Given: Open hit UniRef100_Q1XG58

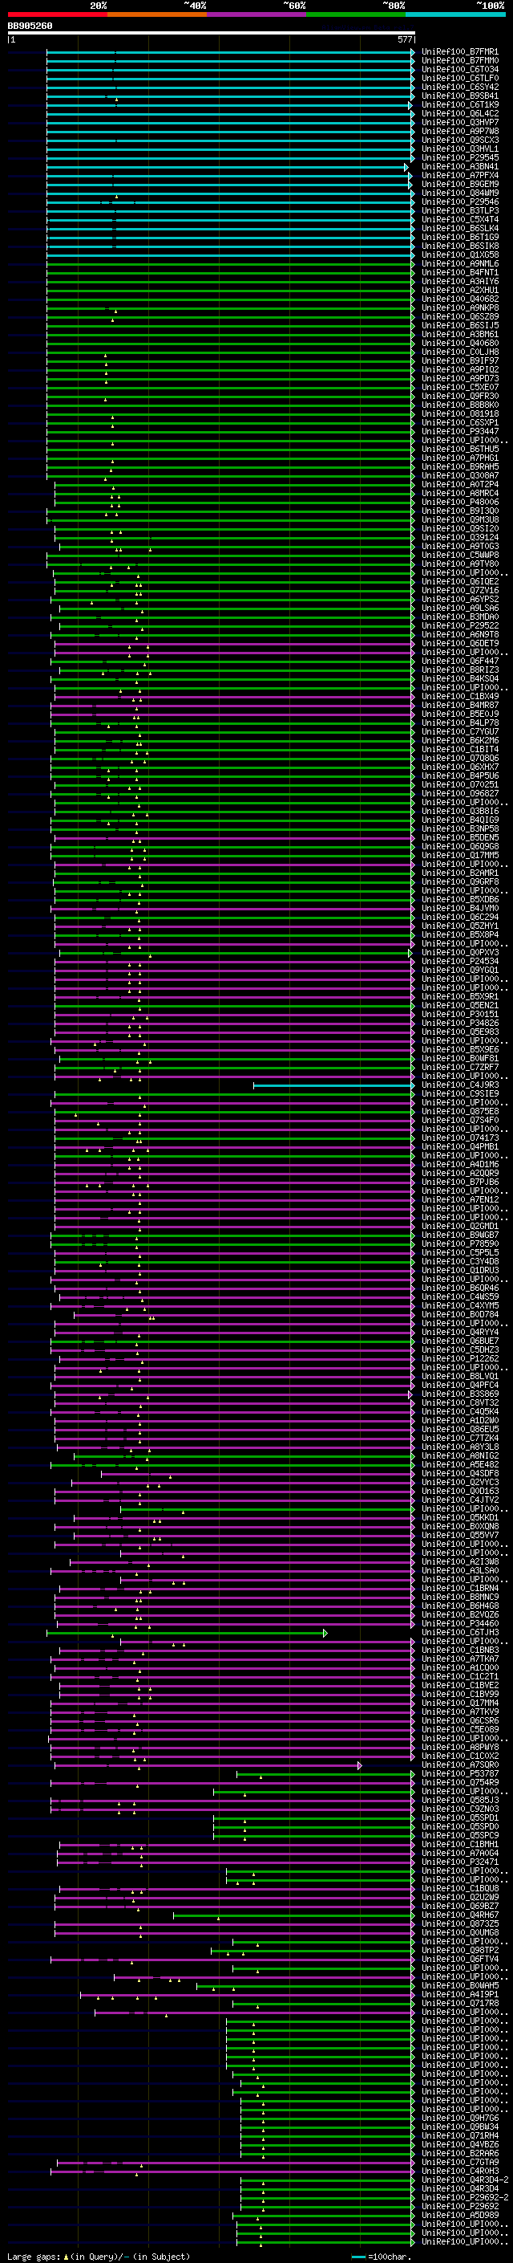Looking at the screenshot, I should tap(460, 254).
